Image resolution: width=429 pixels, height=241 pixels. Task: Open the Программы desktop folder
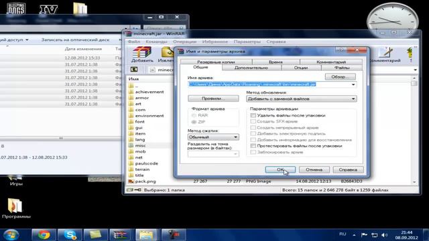point(16,208)
